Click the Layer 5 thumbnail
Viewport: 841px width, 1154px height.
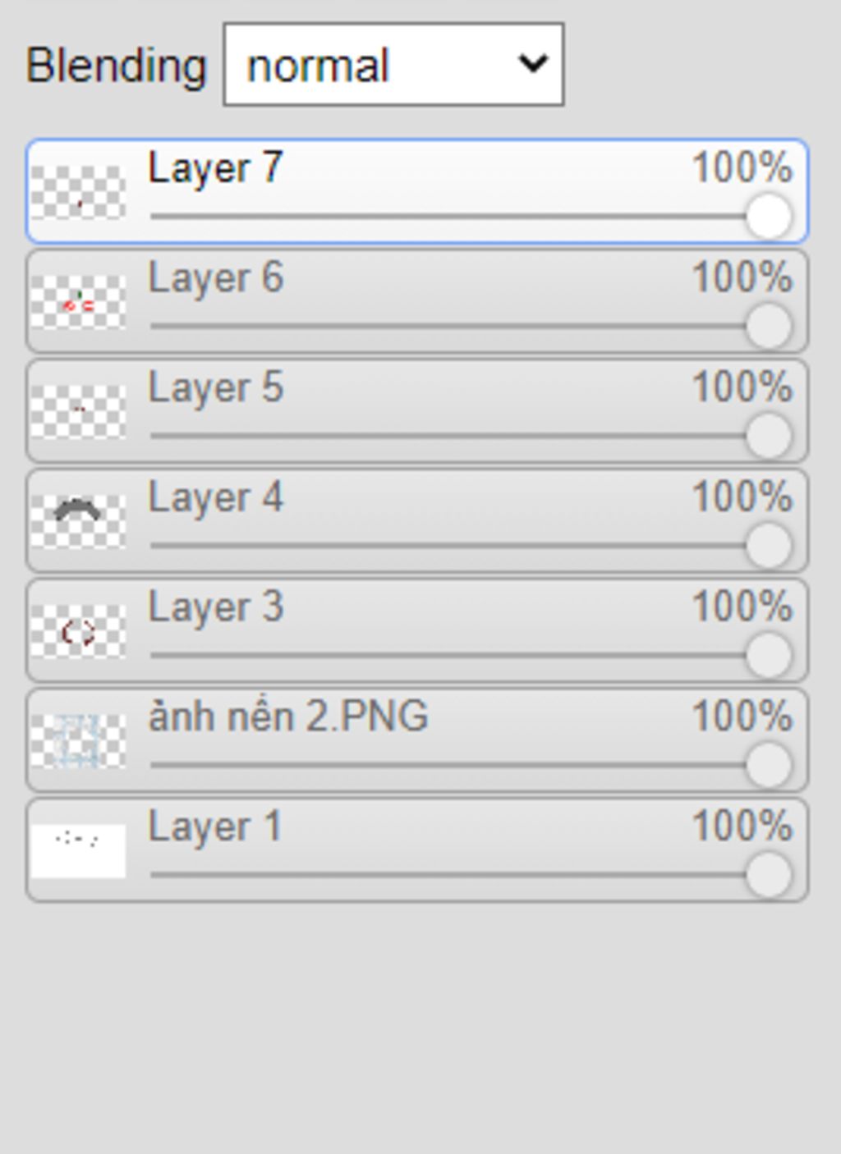click(x=78, y=412)
